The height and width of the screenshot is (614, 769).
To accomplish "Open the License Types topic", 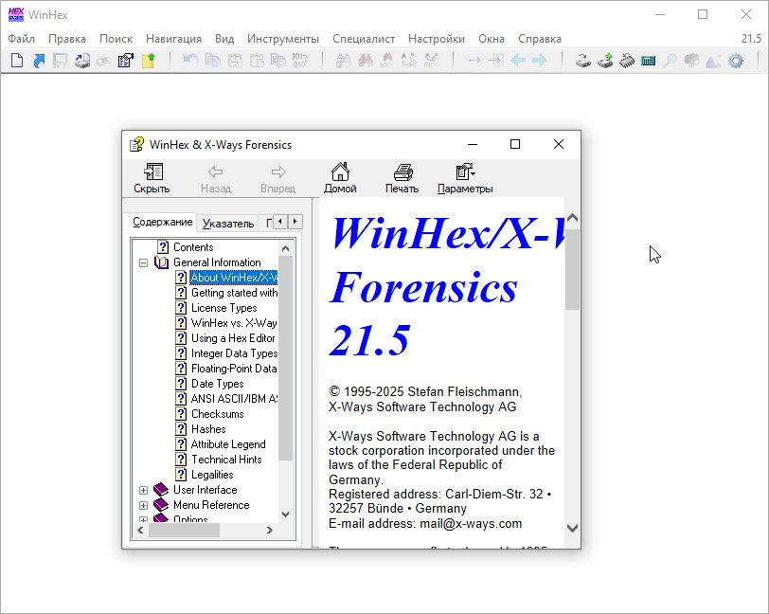I will tap(224, 308).
